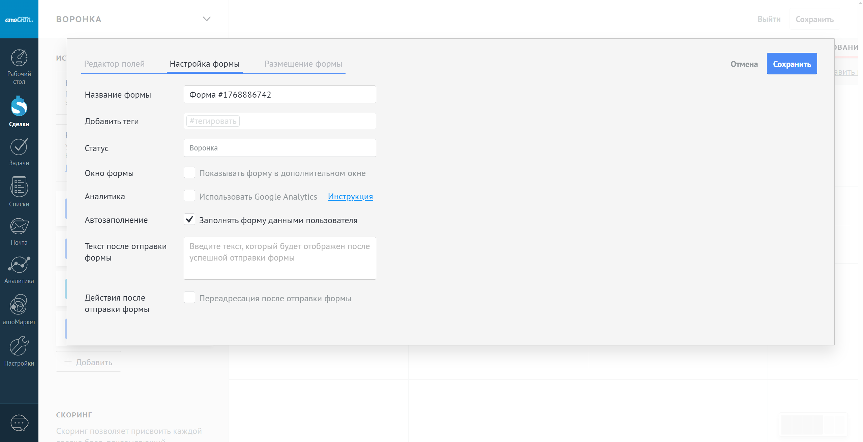Open the chat bubble icon
This screenshot has height=442, width=863.
[x=19, y=423]
